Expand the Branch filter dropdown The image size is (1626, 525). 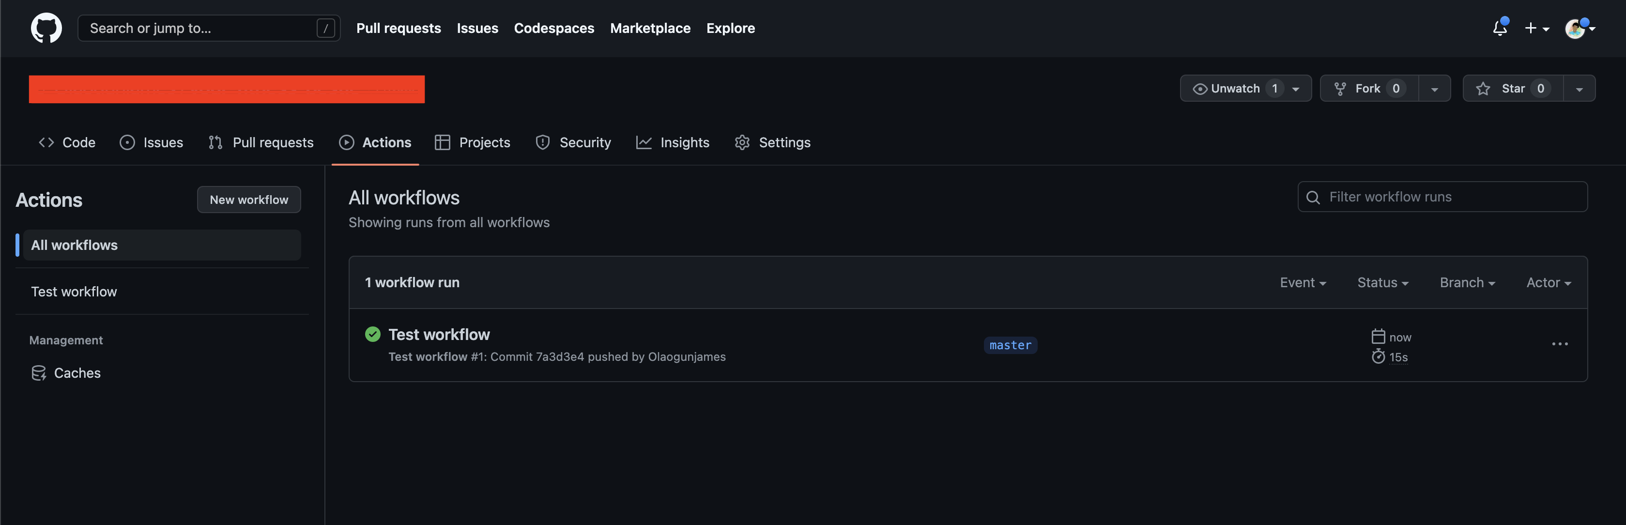coord(1467,283)
